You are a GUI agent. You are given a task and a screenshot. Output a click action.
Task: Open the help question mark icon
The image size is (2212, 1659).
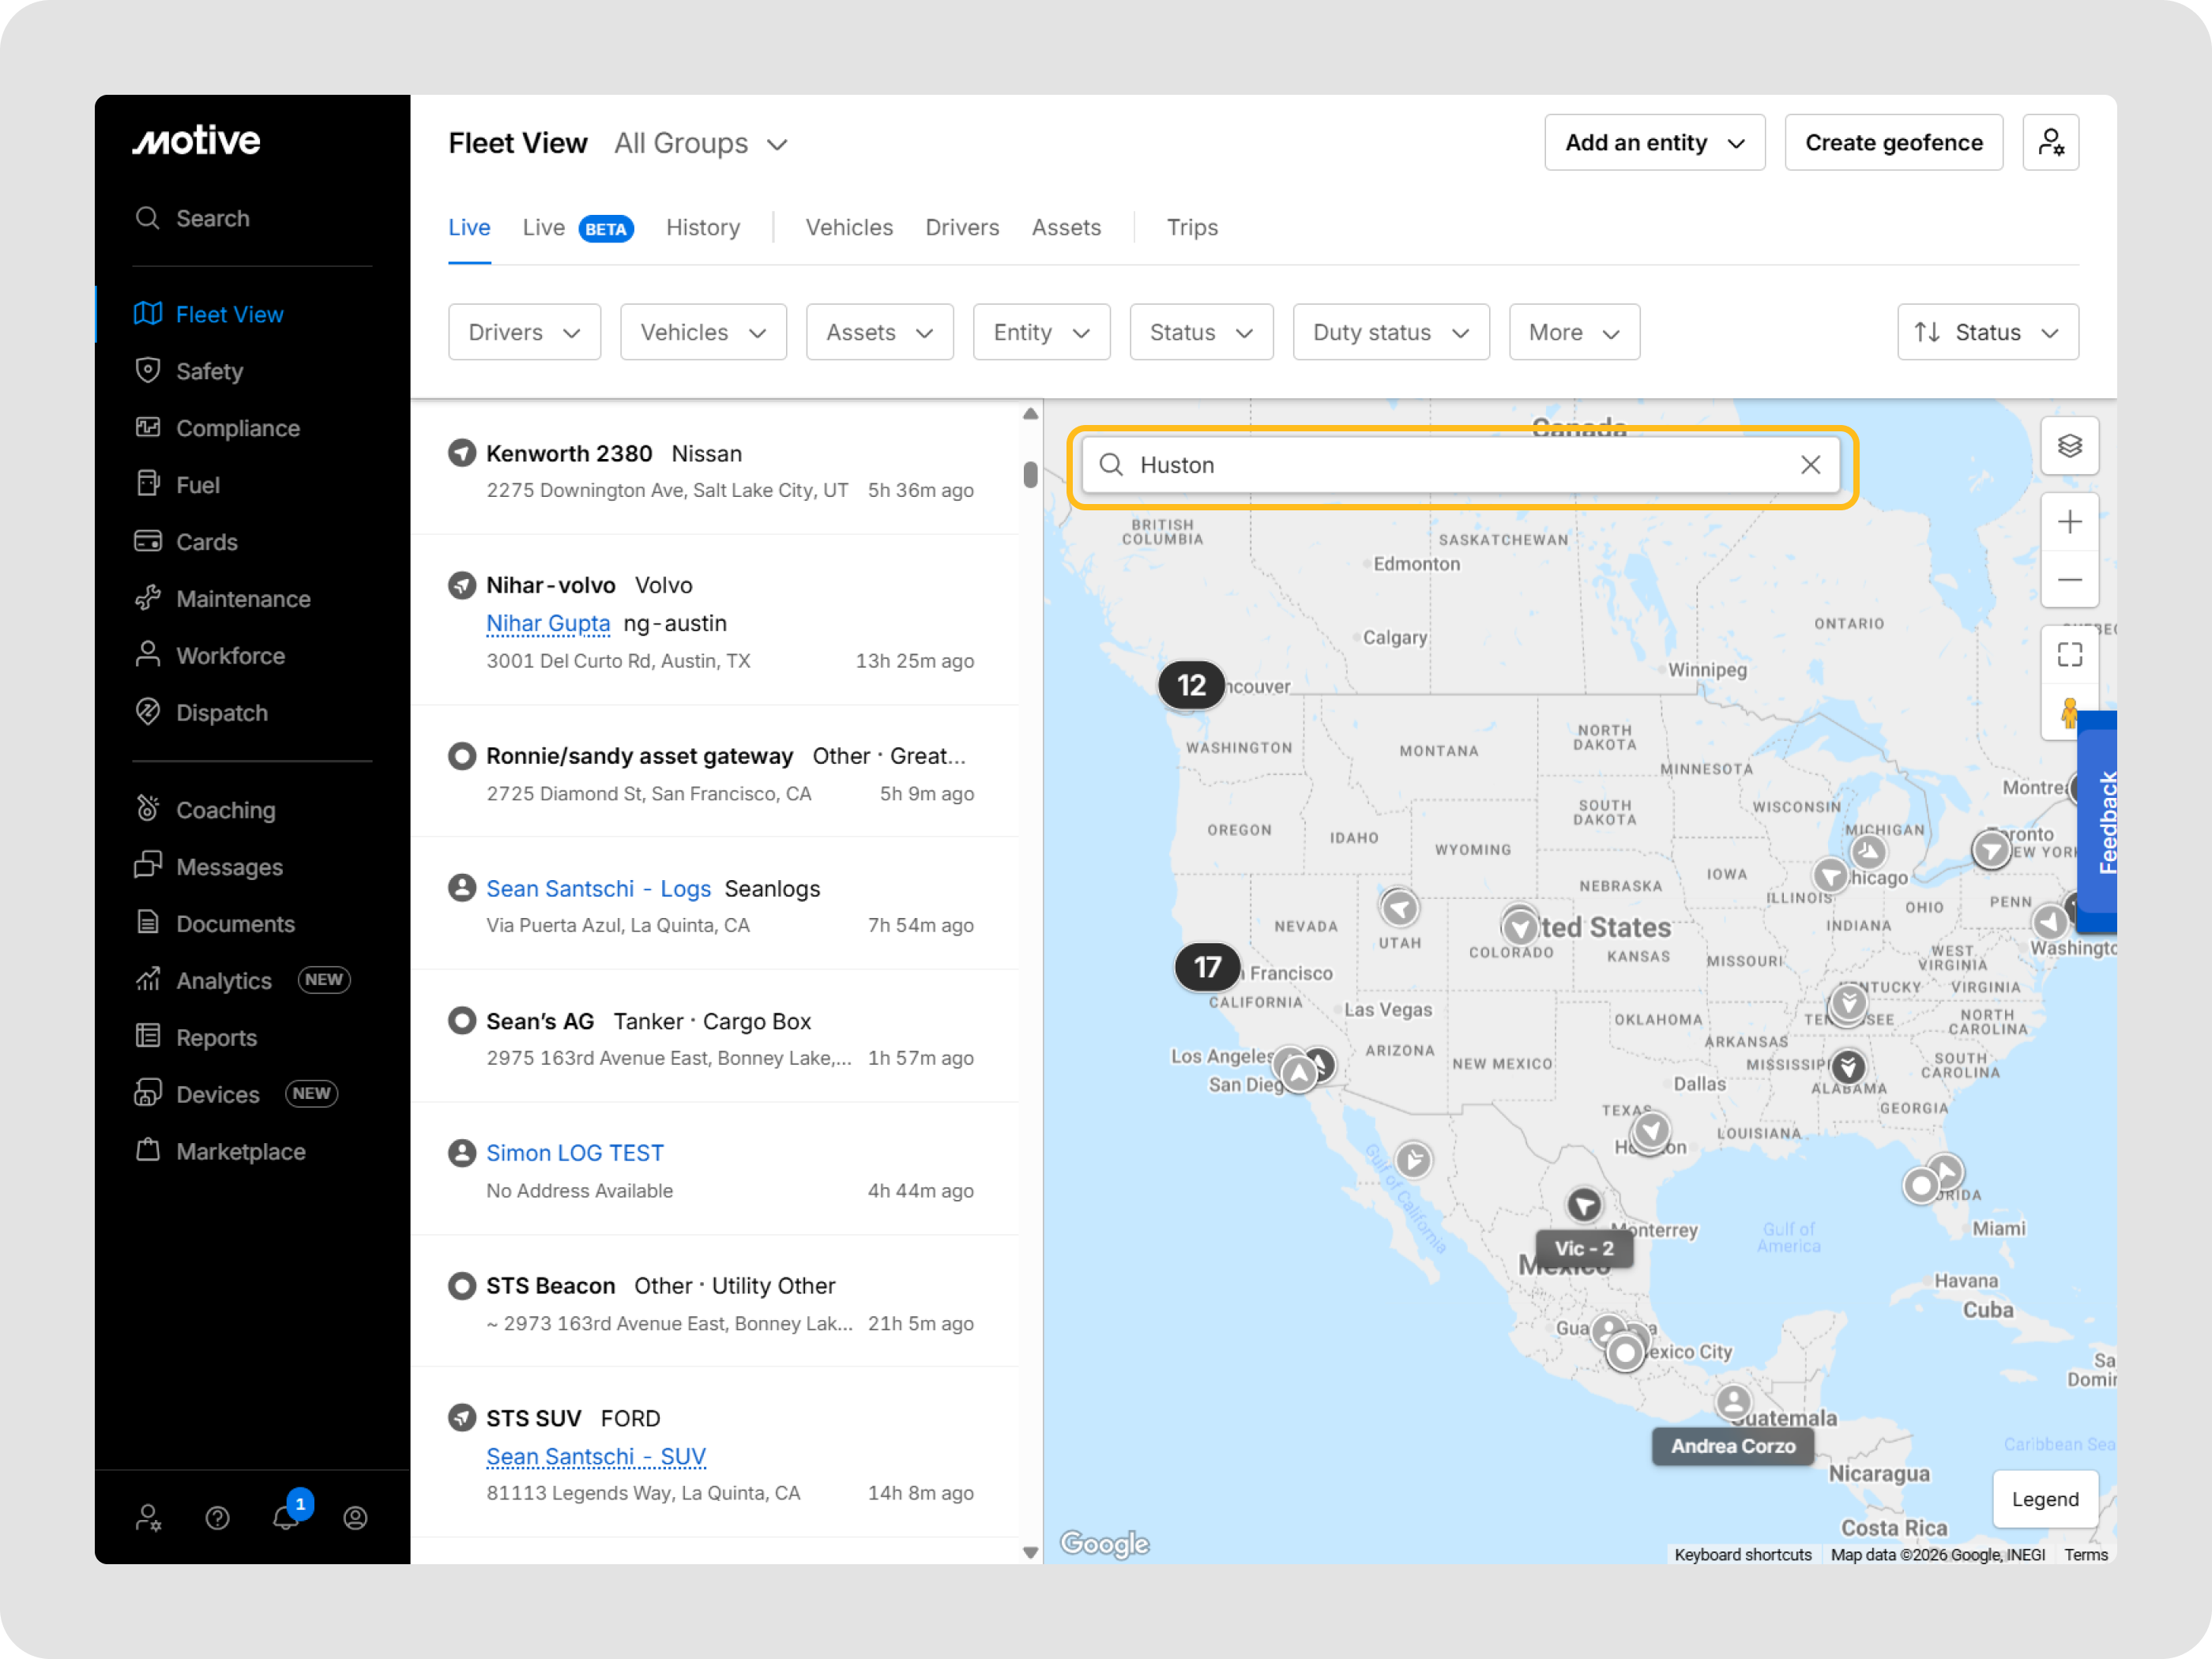(217, 1518)
